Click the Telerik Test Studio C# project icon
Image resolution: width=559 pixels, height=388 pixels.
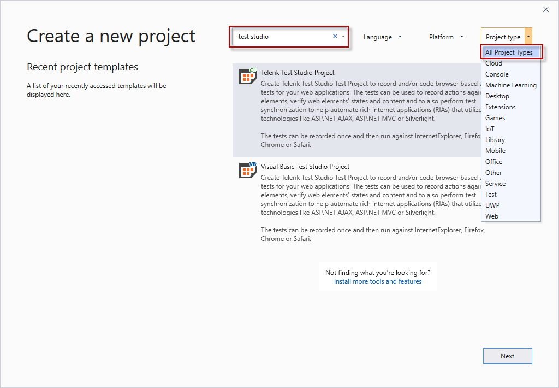[248, 76]
